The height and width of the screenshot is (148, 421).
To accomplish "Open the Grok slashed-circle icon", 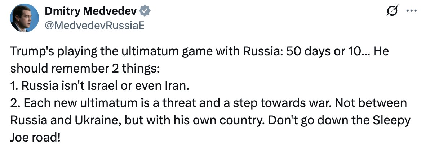I will (391, 11).
